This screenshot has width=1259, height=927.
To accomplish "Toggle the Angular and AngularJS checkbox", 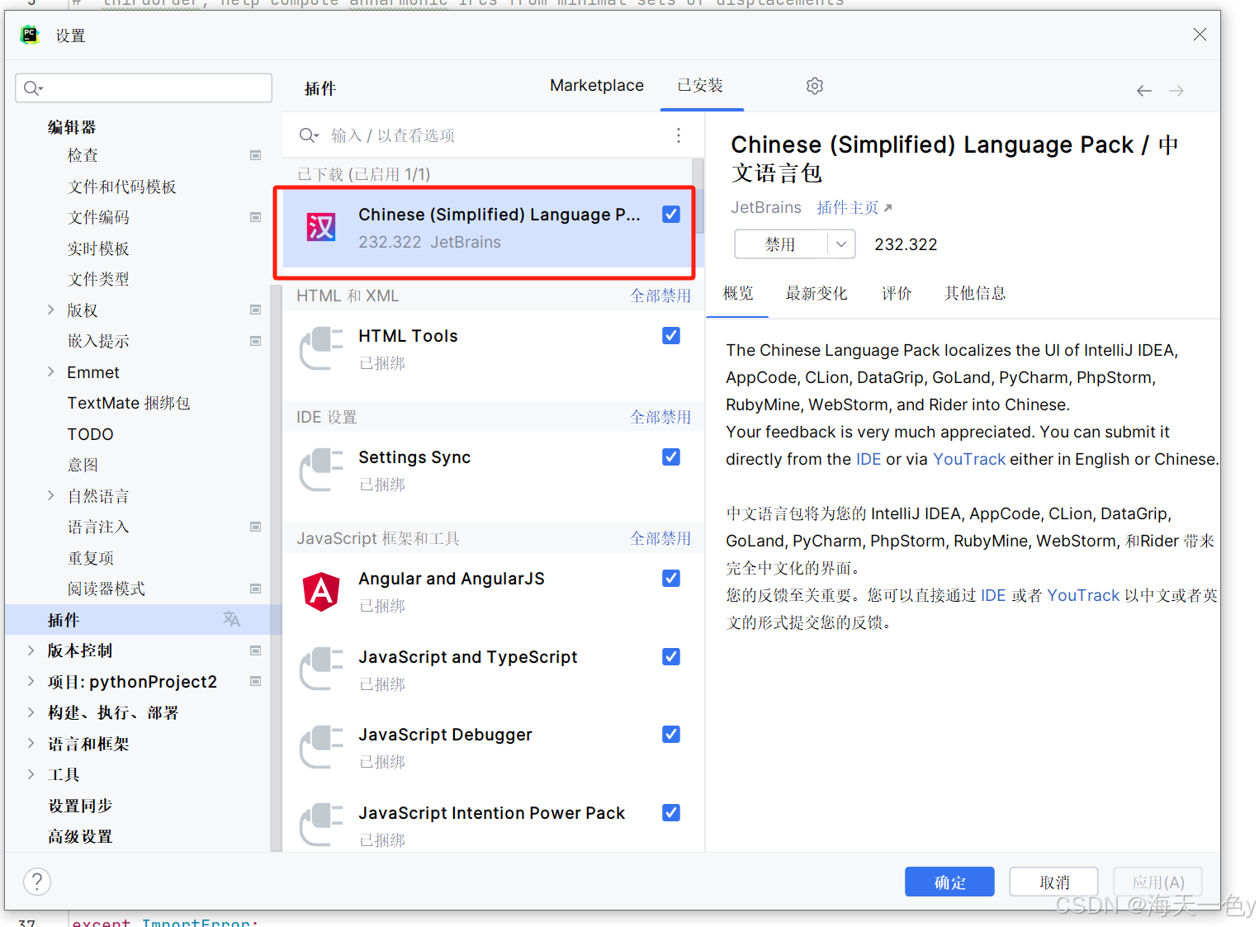I will point(671,579).
